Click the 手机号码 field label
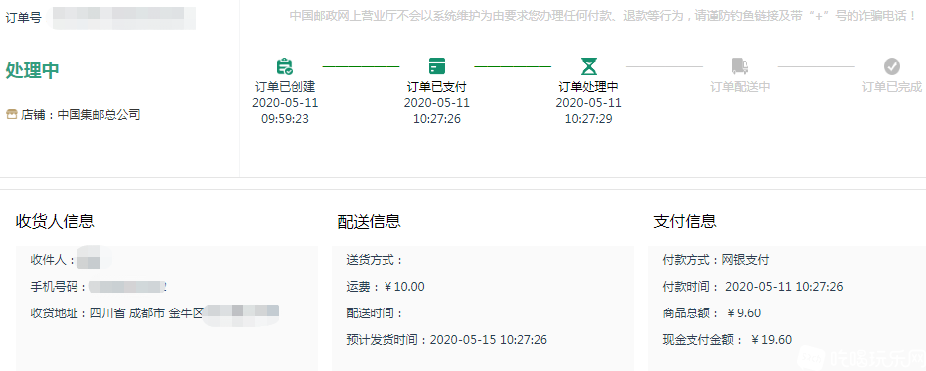 [x=59, y=287]
